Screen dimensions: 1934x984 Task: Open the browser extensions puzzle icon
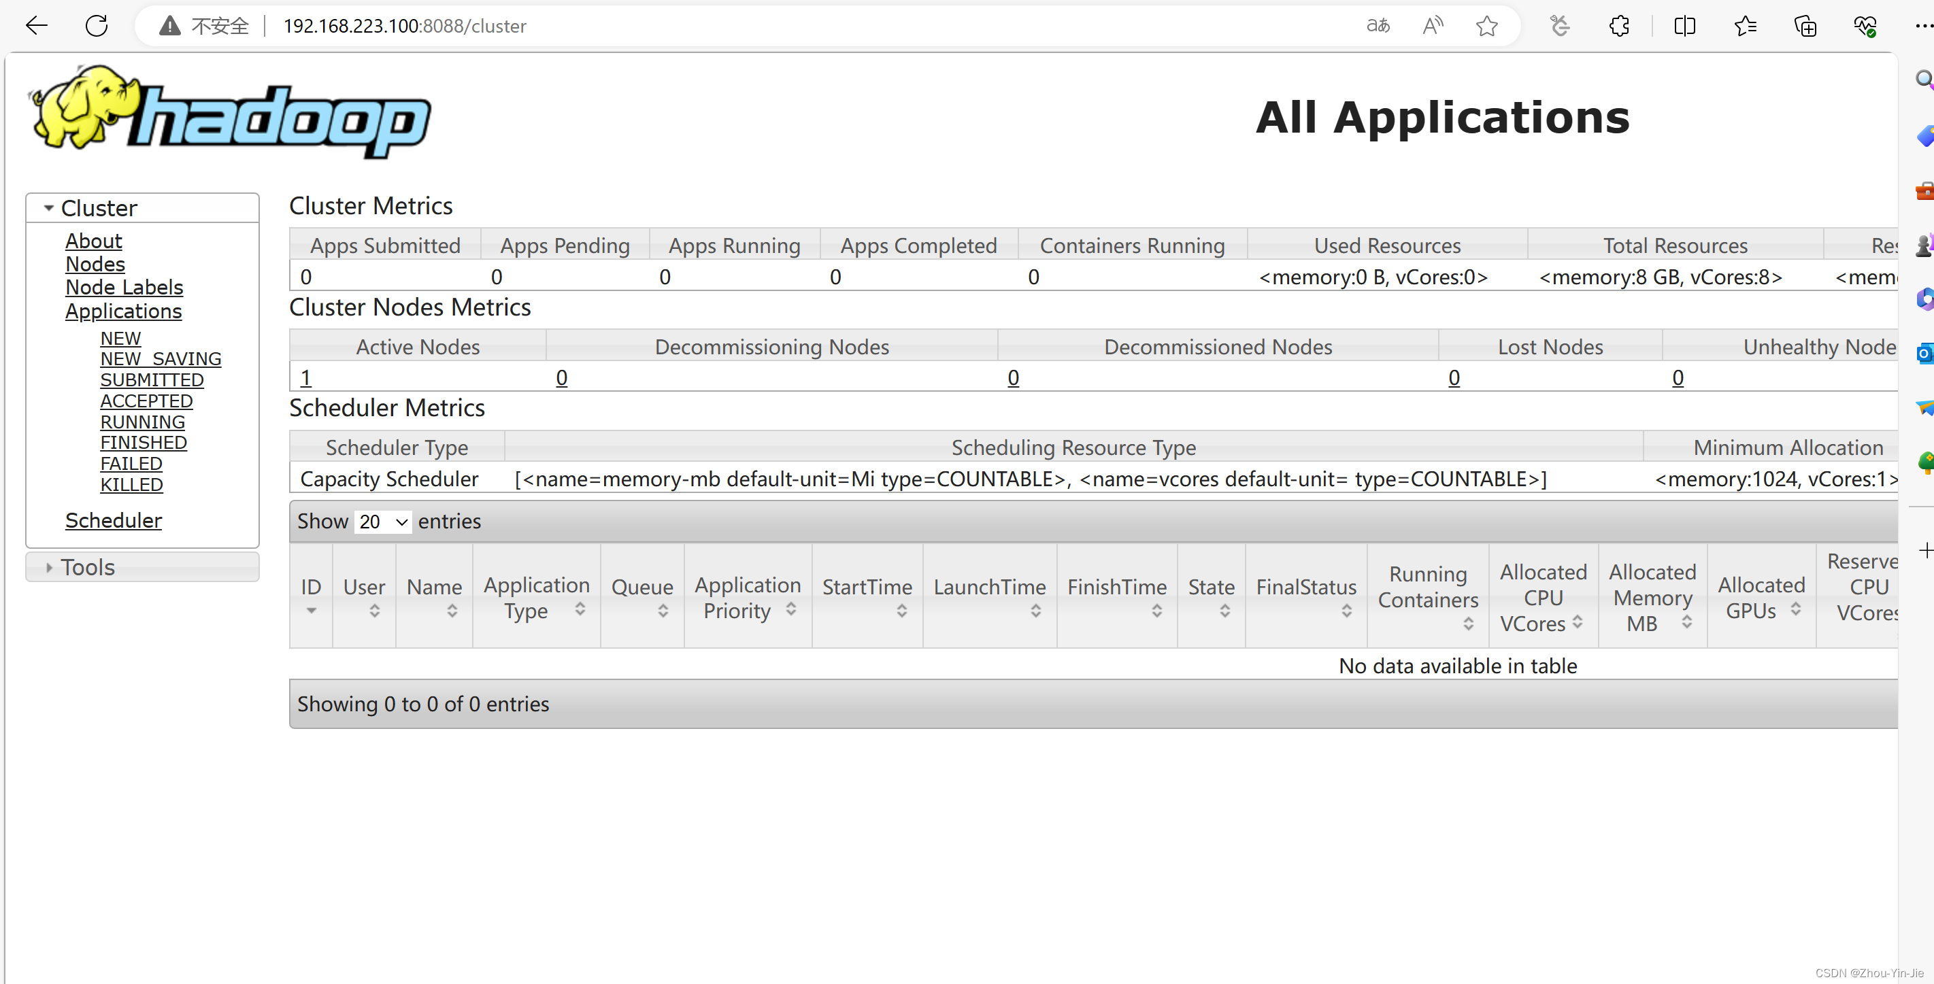1620,26
